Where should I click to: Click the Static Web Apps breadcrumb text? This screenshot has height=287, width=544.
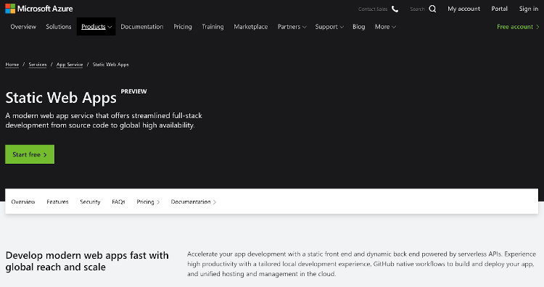coord(111,65)
